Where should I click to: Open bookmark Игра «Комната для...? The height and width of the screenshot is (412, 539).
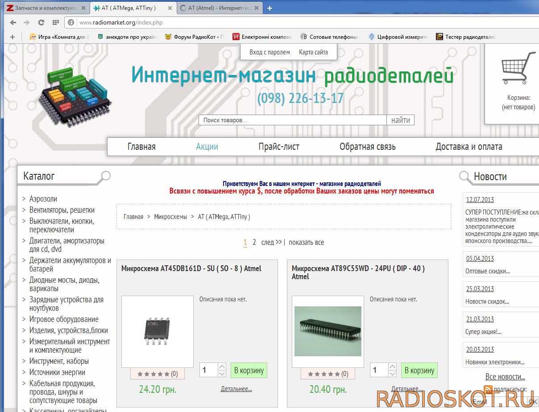59,37
